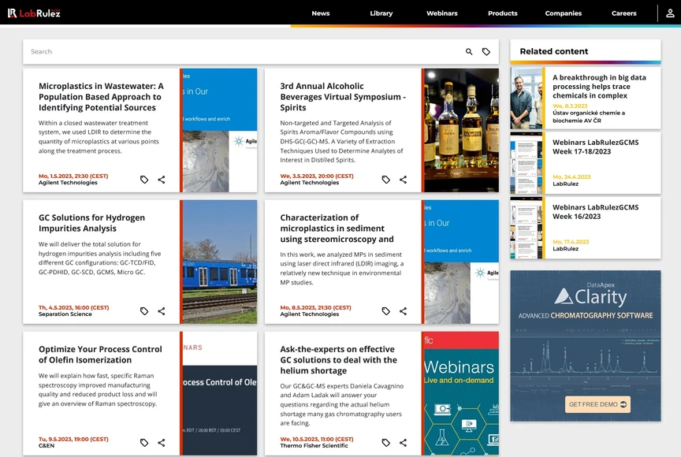Open Microplastics in Wastewater webinar title
This screenshot has height=457, width=681.
pos(101,97)
